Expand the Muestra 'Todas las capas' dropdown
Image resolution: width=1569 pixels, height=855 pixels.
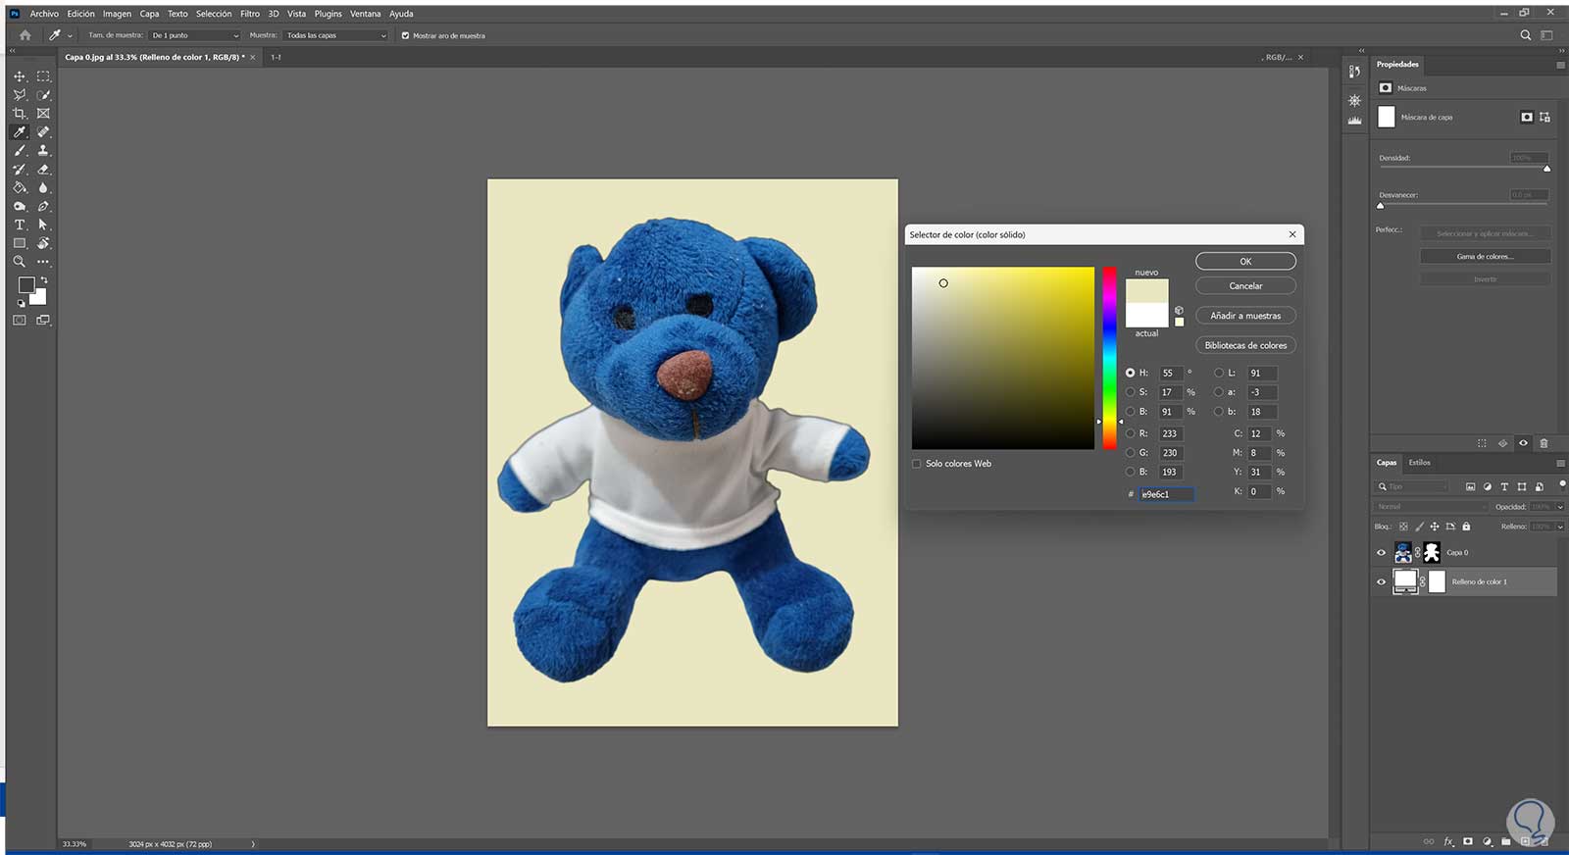click(x=336, y=35)
